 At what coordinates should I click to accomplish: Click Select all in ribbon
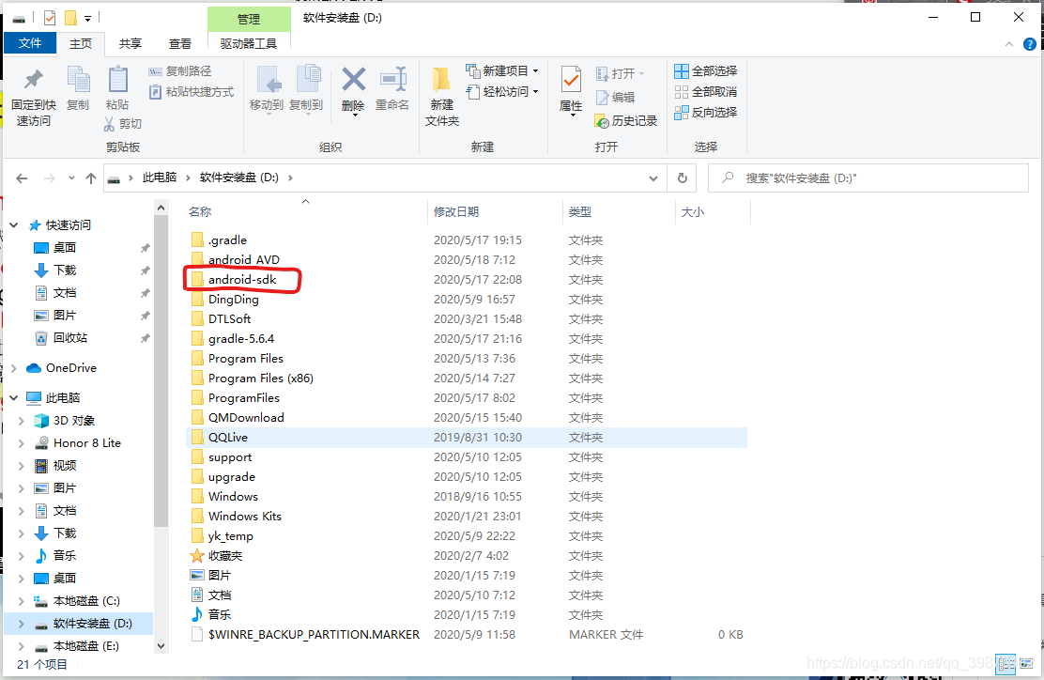[706, 71]
